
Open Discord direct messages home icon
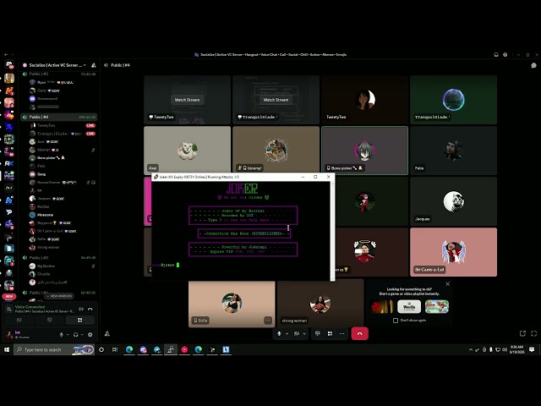(9, 64)
